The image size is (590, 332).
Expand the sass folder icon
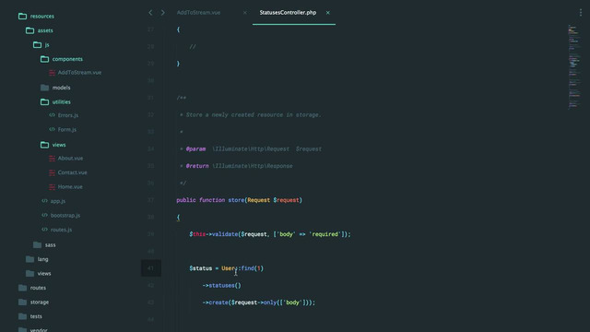click(x=37, y=245)
